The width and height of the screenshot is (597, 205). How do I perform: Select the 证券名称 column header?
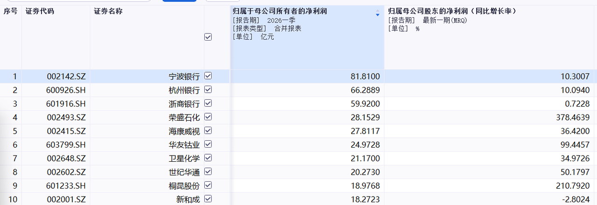pos(108,11)
